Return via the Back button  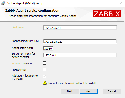pyautogui.click(x=70, y=91)
